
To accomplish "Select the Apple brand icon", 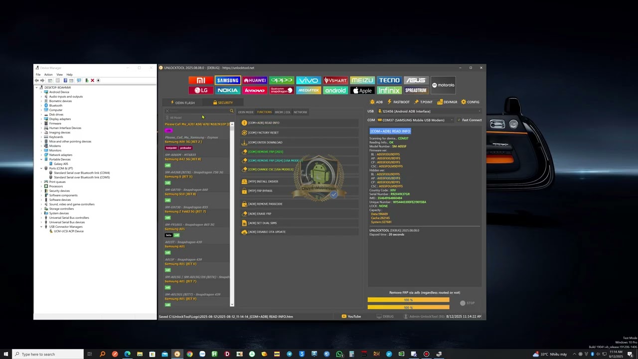I will tap(362, 90).
